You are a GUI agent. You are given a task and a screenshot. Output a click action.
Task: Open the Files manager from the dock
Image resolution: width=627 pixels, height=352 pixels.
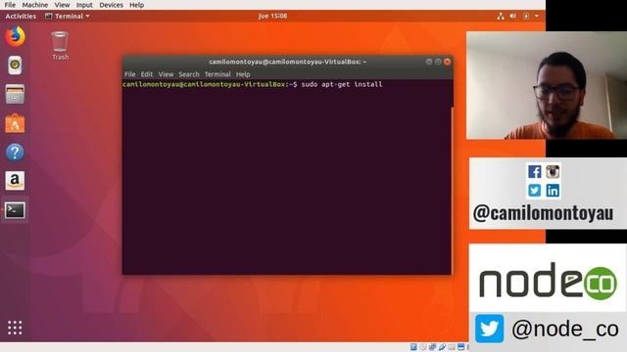coord(15,94)
